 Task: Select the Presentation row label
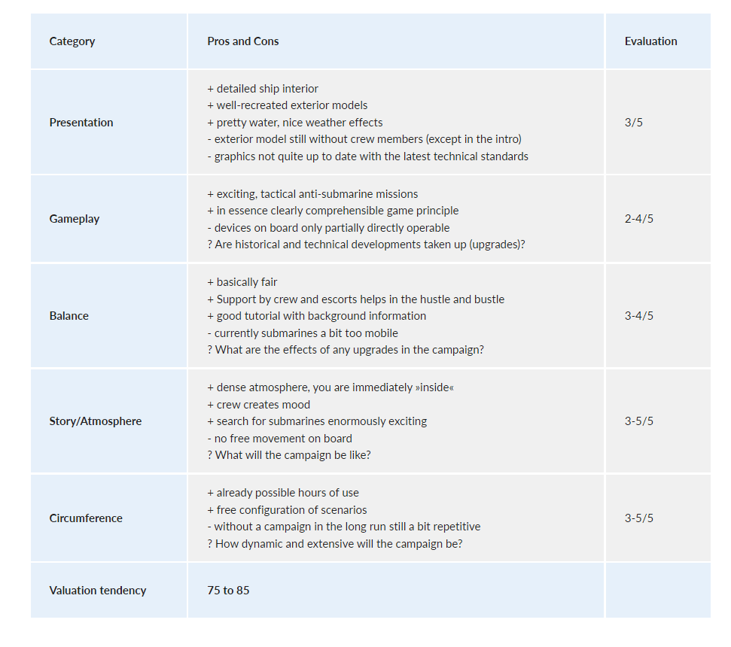tap(81, 123)
